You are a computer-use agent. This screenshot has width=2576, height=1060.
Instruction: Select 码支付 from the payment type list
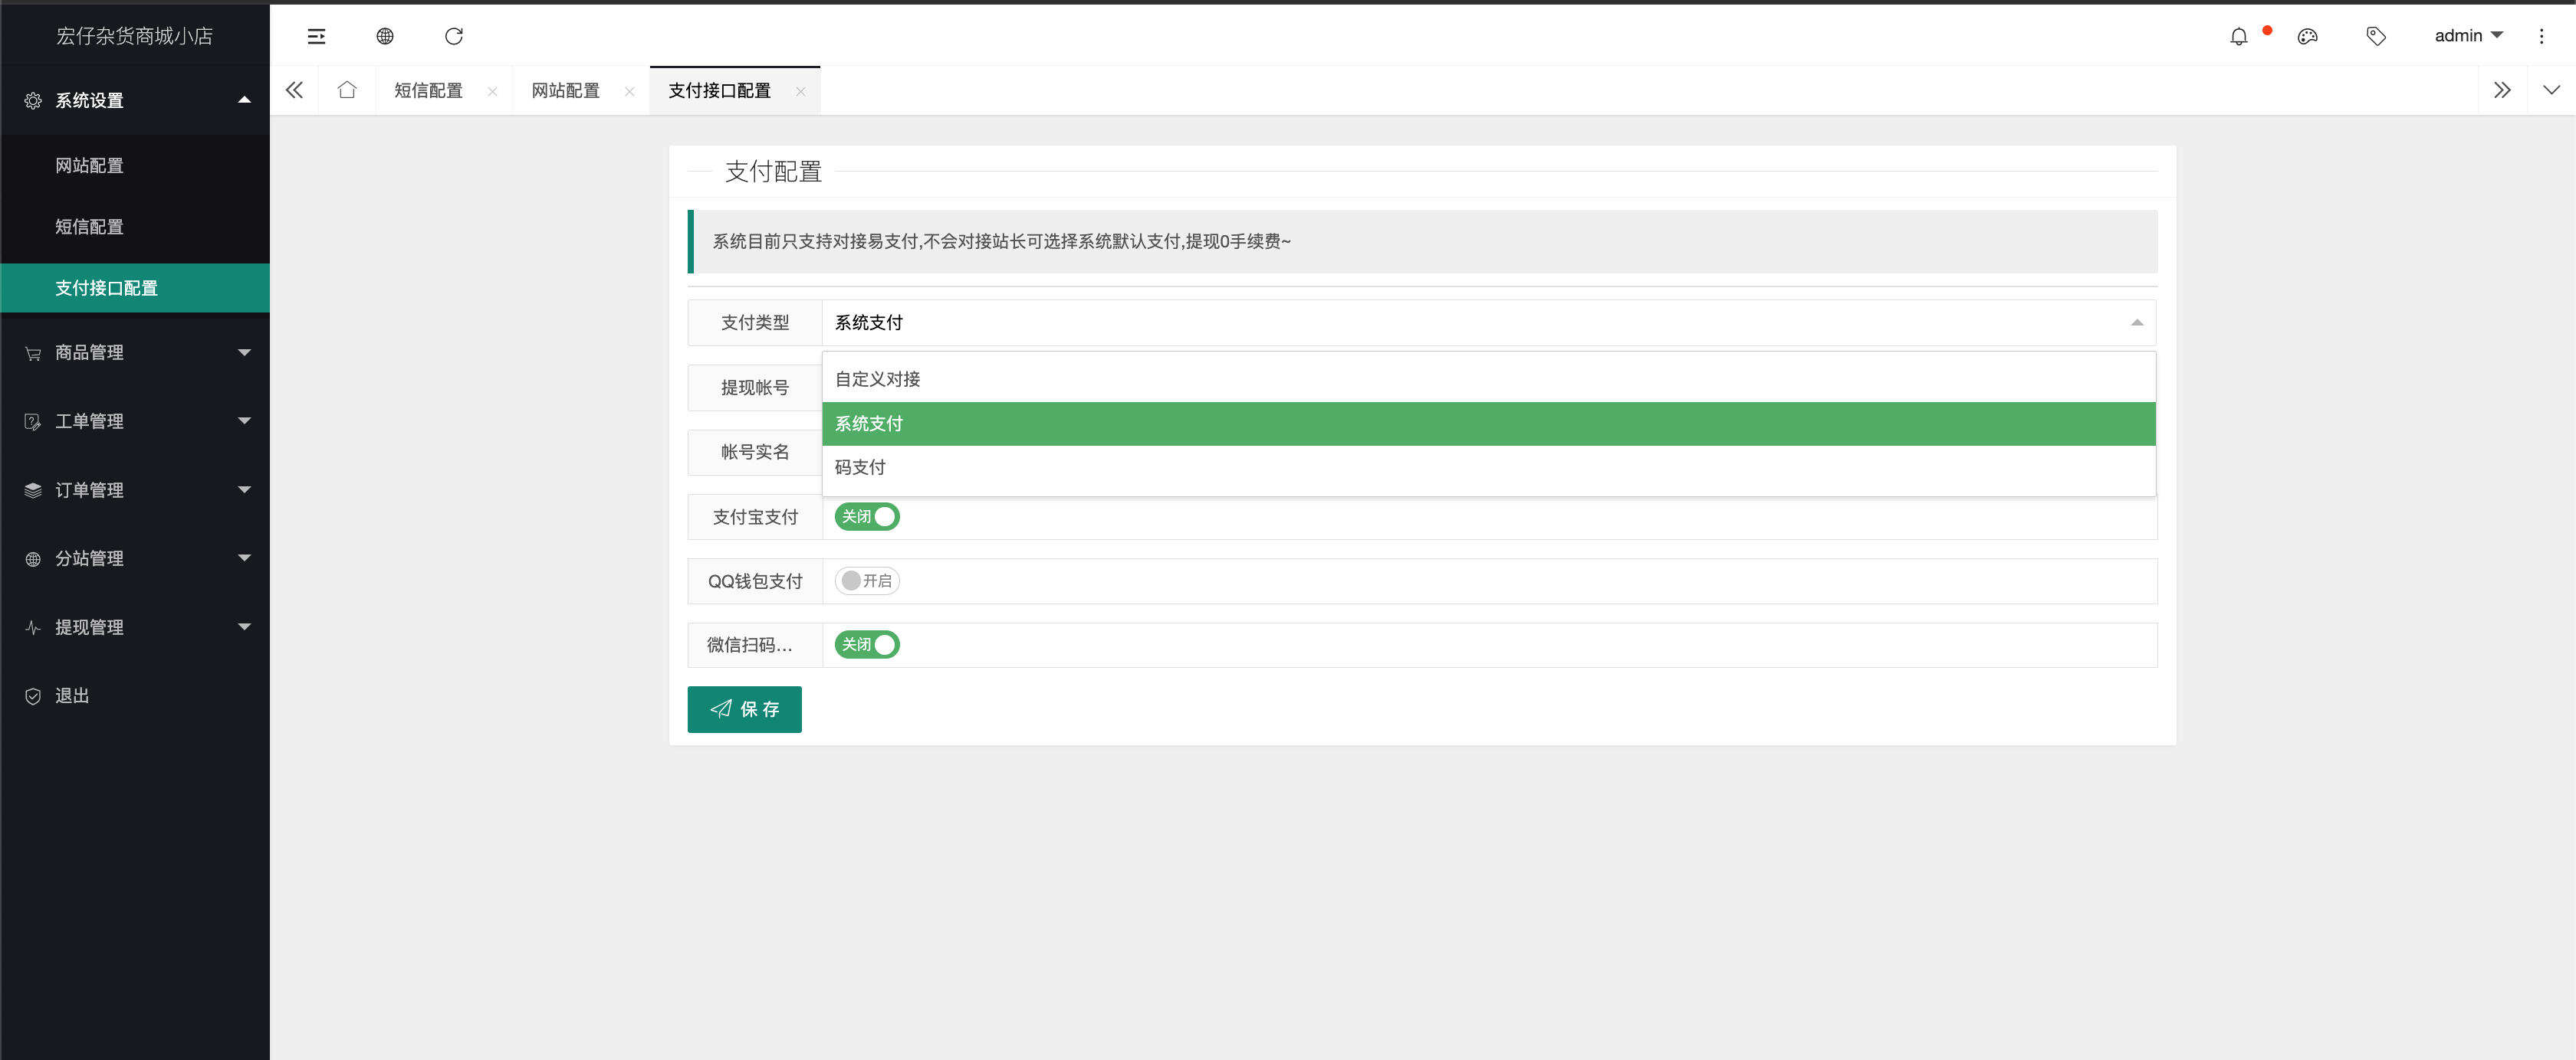click(x=860, y=466)
